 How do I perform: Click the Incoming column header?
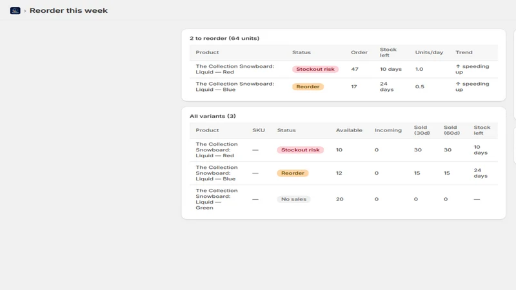(388, 130)
